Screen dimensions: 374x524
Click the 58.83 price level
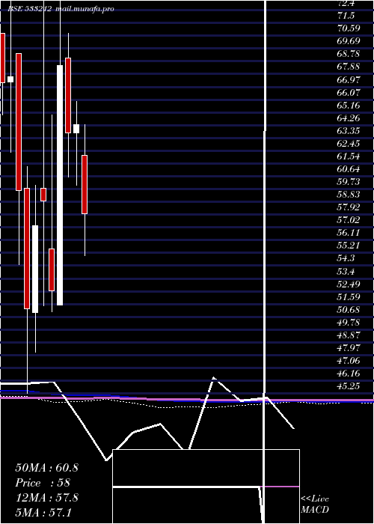click(x=349, y=195)
